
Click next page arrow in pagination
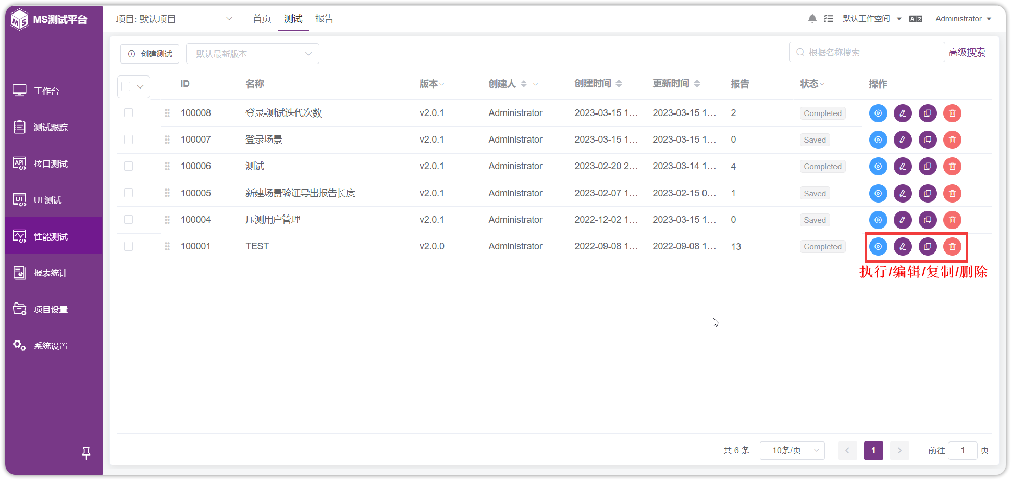(x=899, y=450)
